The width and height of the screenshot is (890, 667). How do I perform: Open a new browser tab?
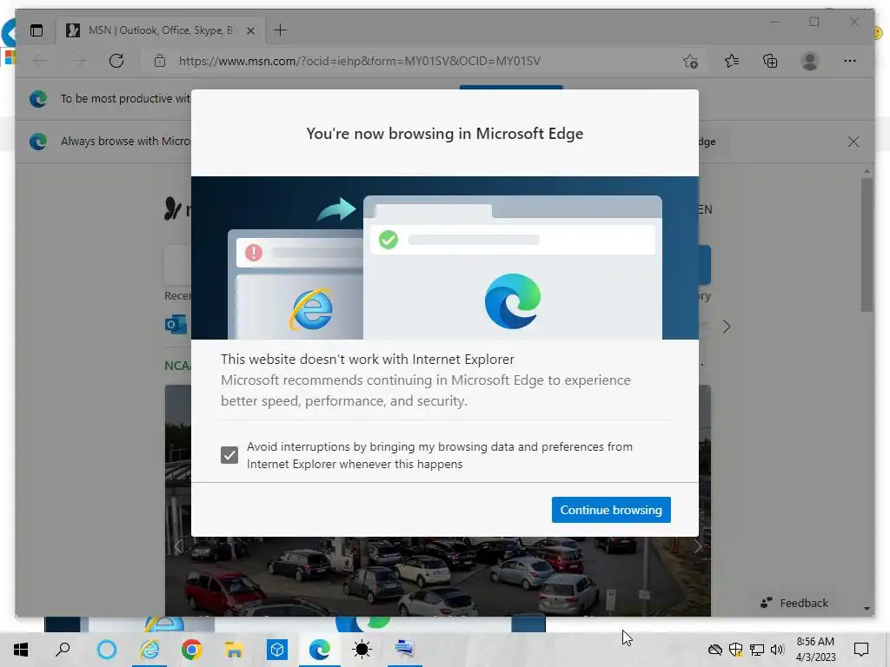pyautogui.click(x=280, y=30)
